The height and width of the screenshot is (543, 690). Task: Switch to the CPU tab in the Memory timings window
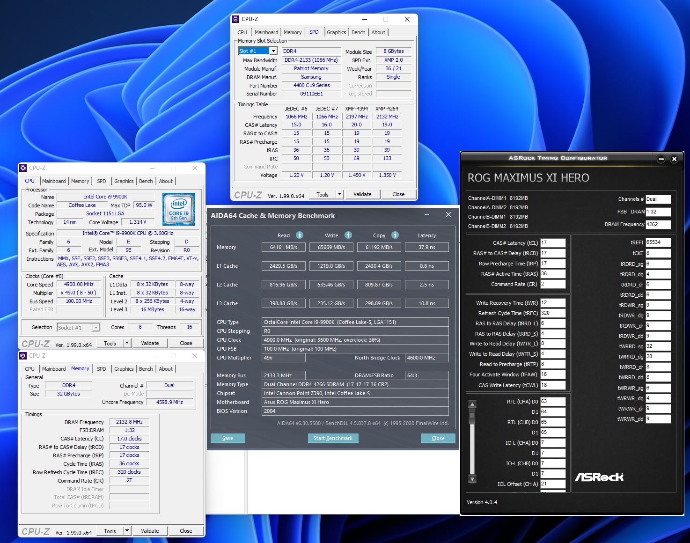click(29, 369)
